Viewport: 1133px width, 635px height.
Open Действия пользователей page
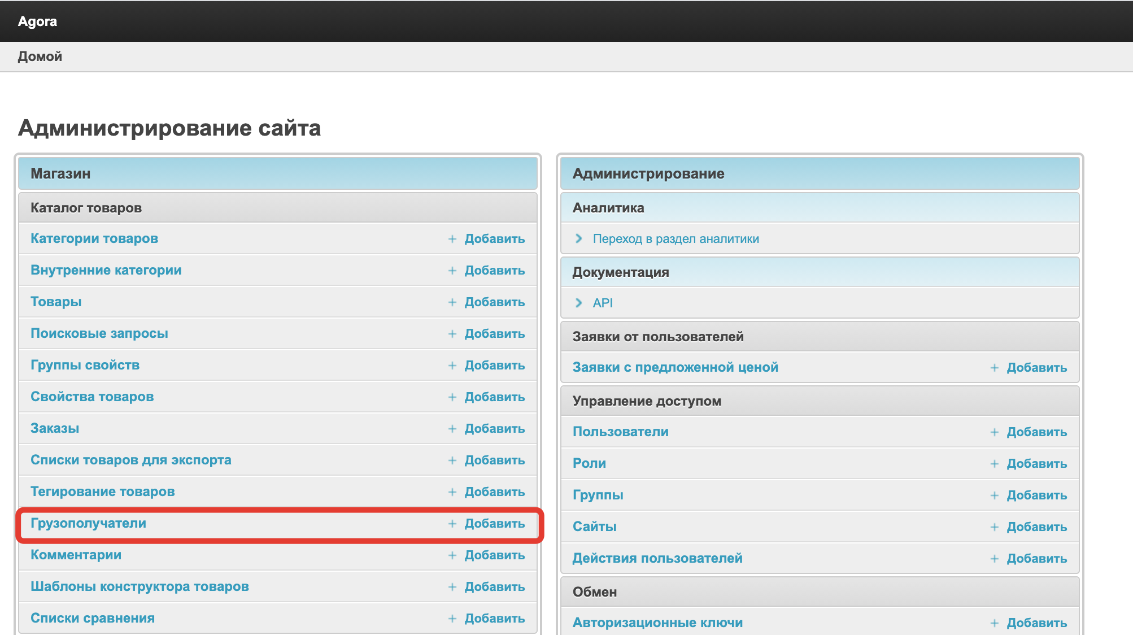click(657, 558)
